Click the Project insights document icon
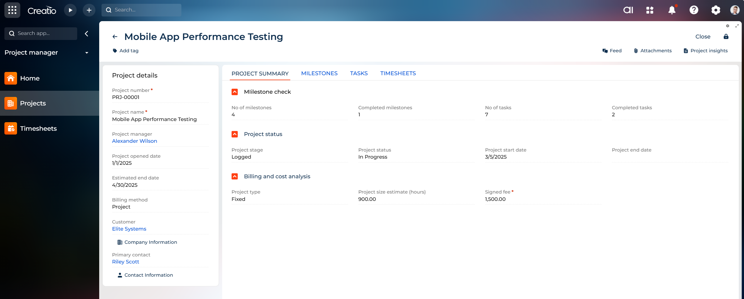Viewport: 744px width, 299px height. click(x=686, y=51)
